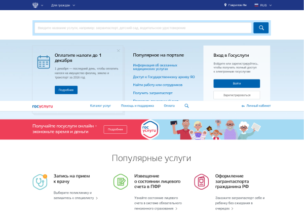Open the RUS language dropdown
304x220 pixels.
[x=266, y=6]
